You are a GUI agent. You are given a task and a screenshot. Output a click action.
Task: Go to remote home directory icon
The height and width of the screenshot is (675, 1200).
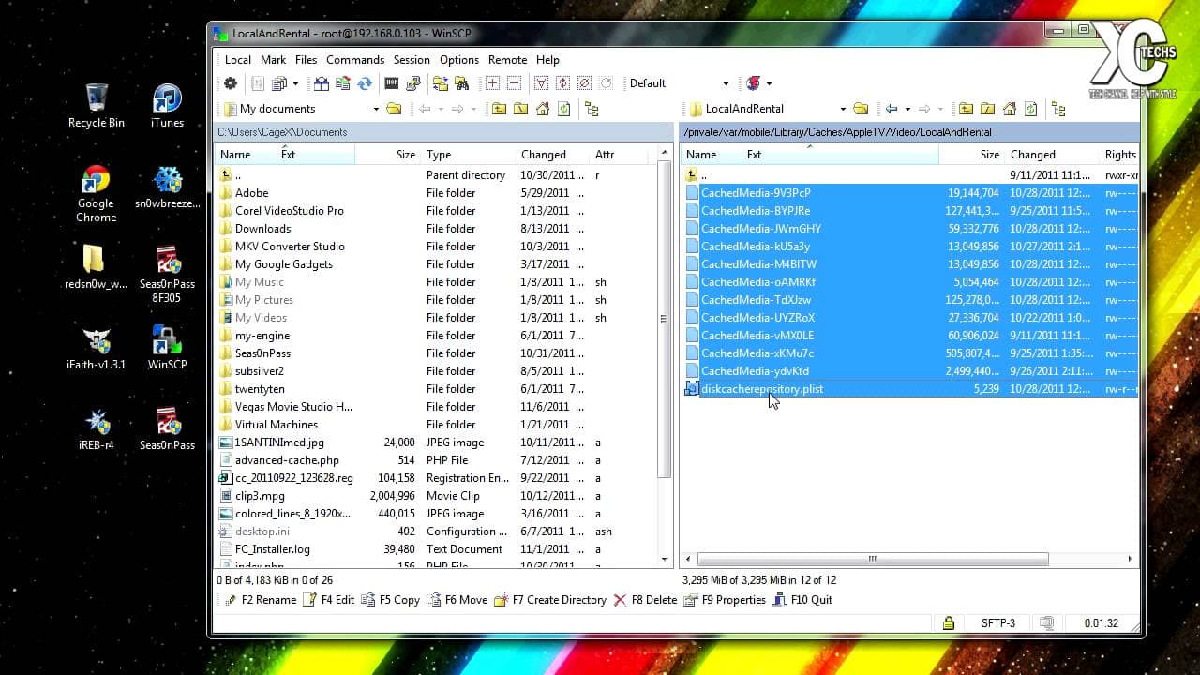[x=1010, y=109]
